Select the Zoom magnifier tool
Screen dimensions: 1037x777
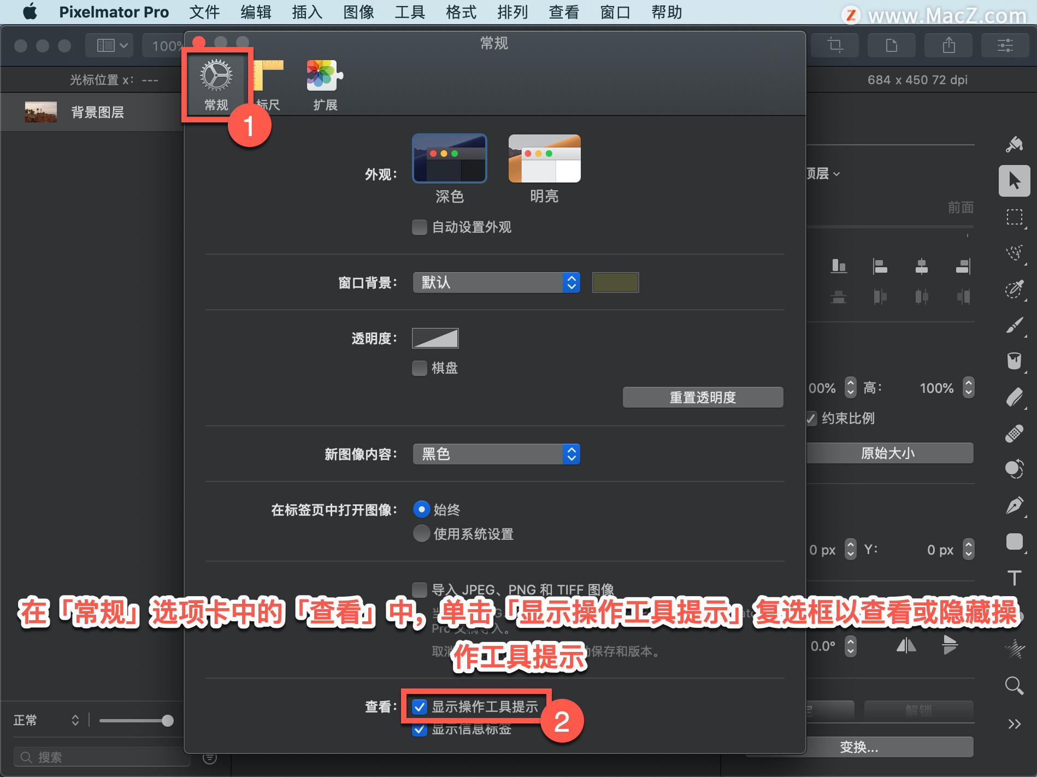coord(1015,685)
